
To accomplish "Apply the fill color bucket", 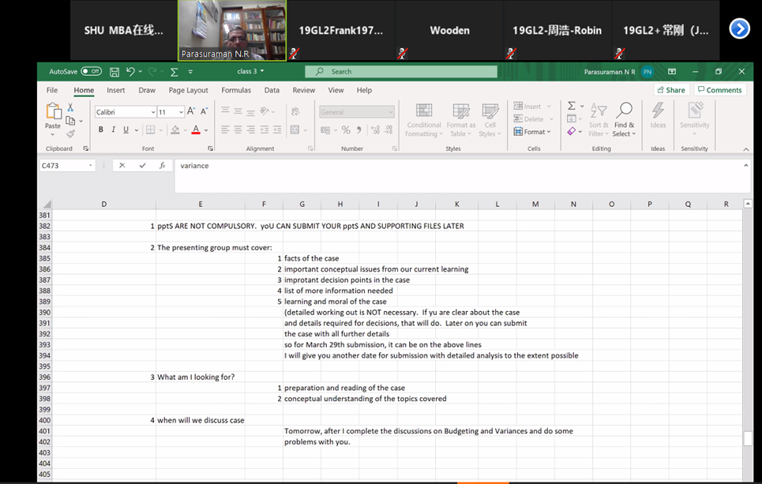I will (x=175, y=129).
